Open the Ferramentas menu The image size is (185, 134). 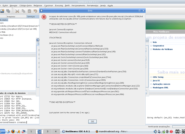[x=93, y=6]
